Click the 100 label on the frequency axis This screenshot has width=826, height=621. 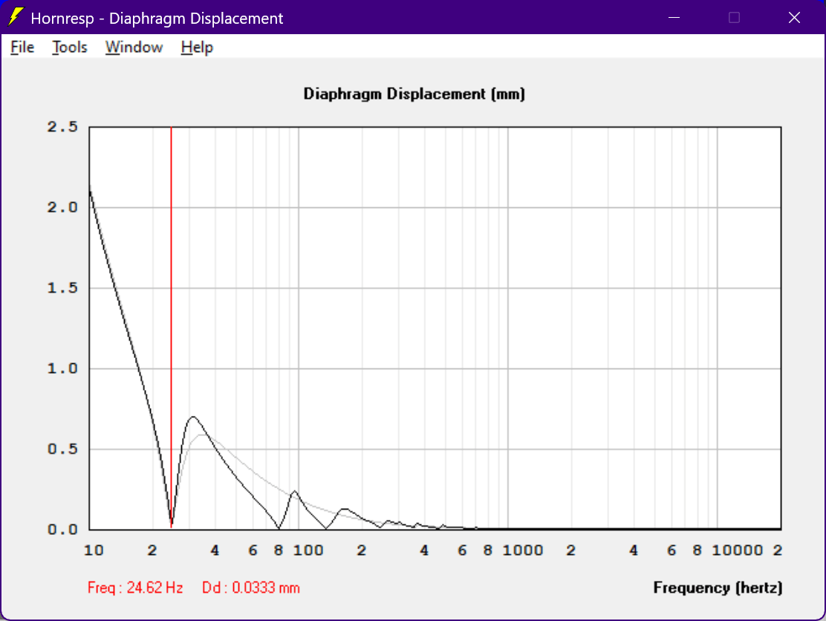[308, 550]
